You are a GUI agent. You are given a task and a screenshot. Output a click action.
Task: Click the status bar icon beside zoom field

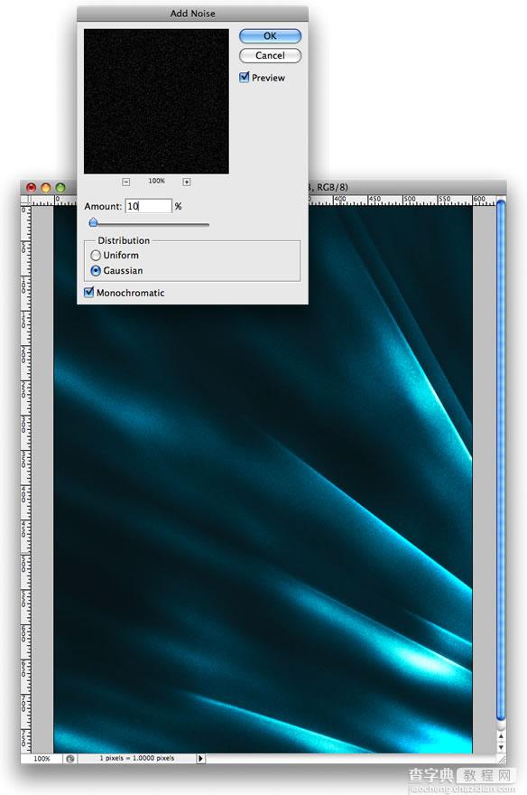coord(69,759)
